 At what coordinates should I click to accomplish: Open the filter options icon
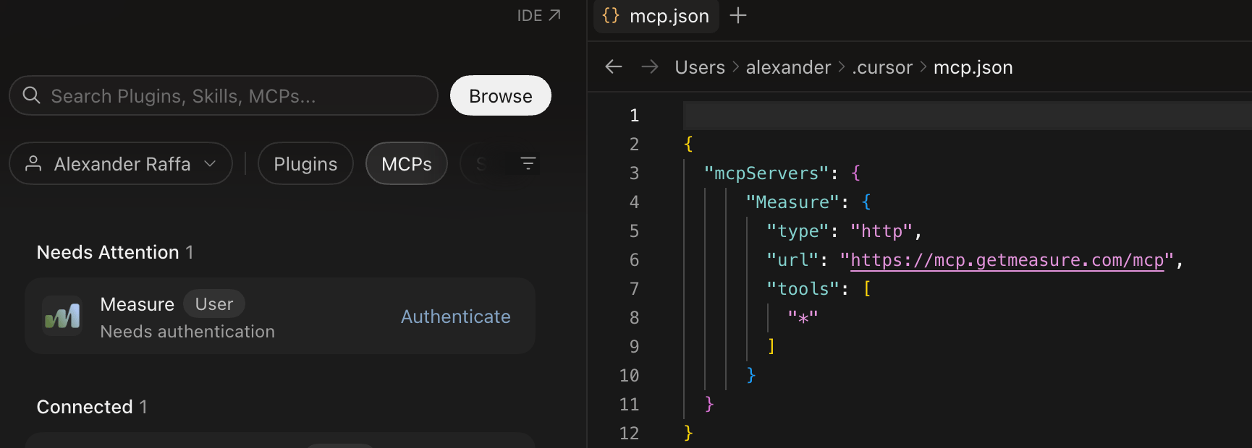coord(528,163)
